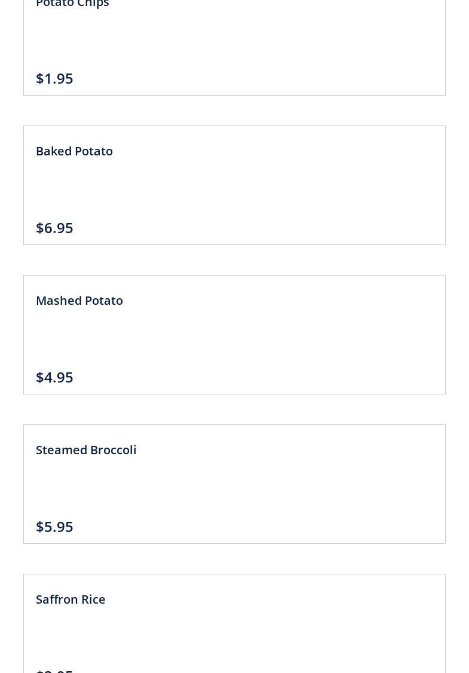Open the Saffron Rice menu item

pos(70,599)
